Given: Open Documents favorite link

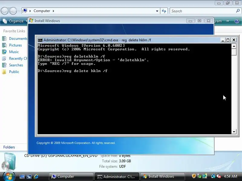Looking at the screenshot, I should (18, 39).
